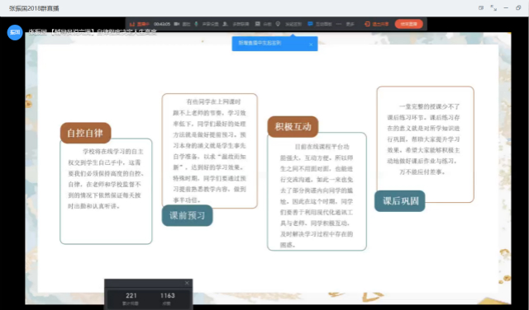Click the 课后巩固 teal heading label

coord(400,201)
